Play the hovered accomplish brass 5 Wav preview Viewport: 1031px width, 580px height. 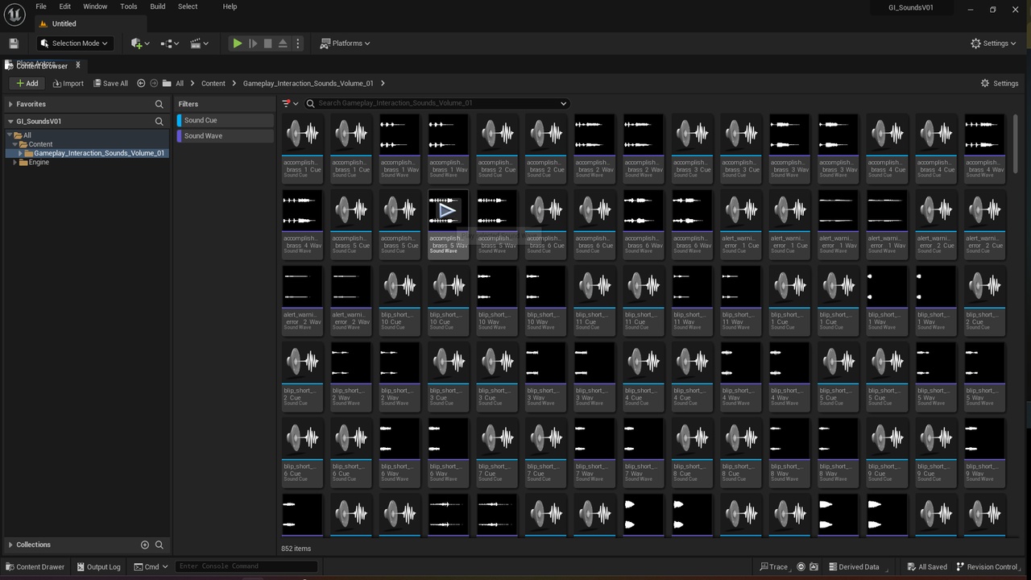(447, 210)
